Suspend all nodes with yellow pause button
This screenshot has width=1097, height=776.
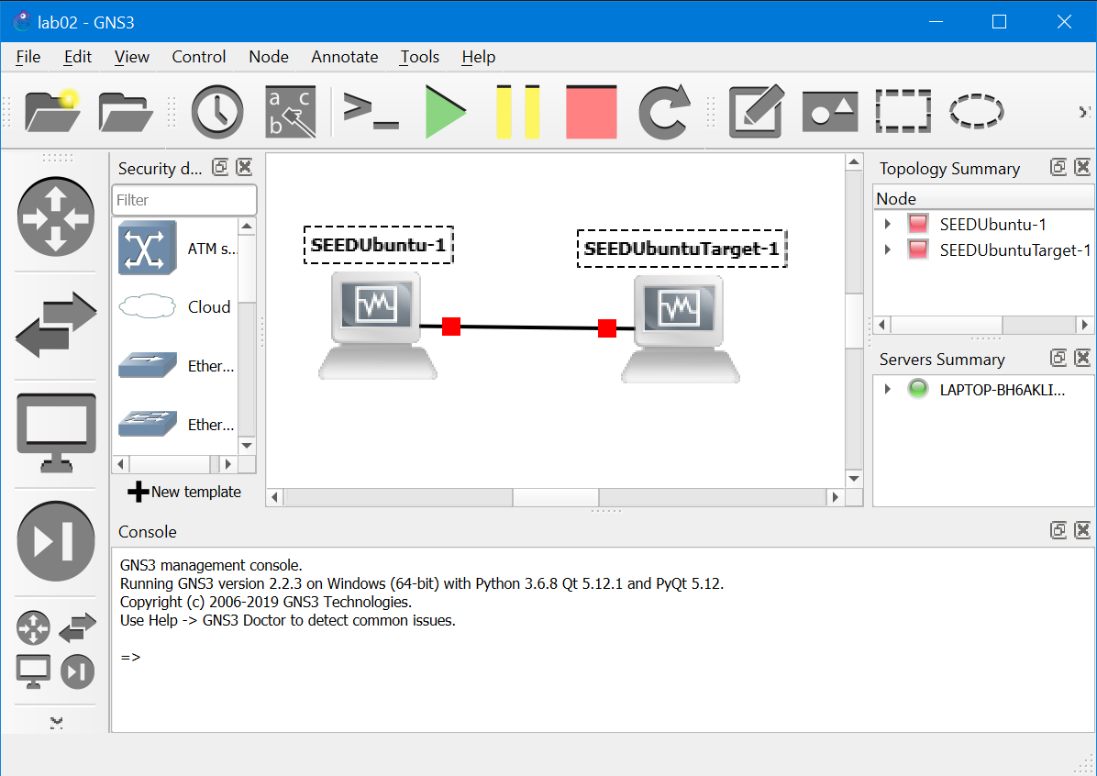point(517,111)
